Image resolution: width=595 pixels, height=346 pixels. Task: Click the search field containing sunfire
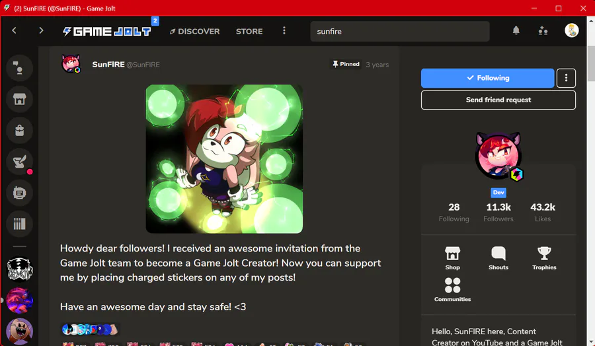[399, 32]
